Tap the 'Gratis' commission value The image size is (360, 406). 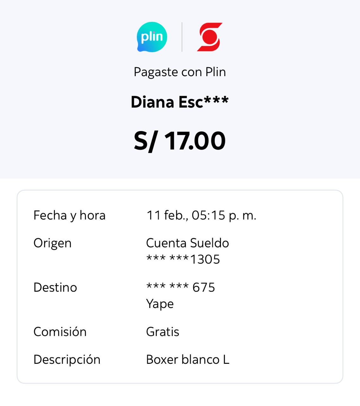pyautogui.click(x=162, y=332)
